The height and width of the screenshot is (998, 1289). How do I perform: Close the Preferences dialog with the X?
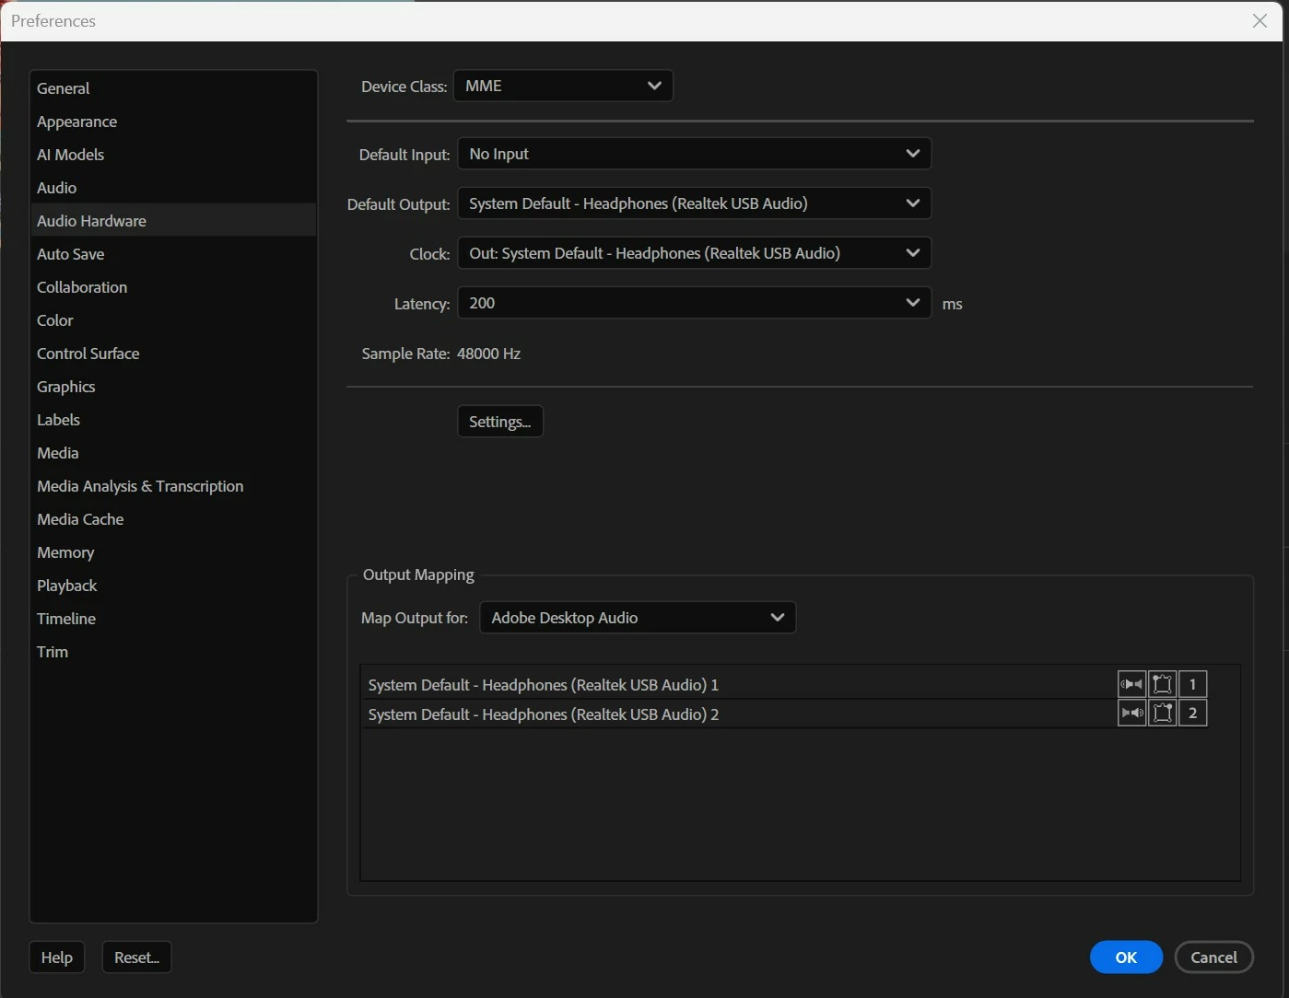[x=1260, y=20]
